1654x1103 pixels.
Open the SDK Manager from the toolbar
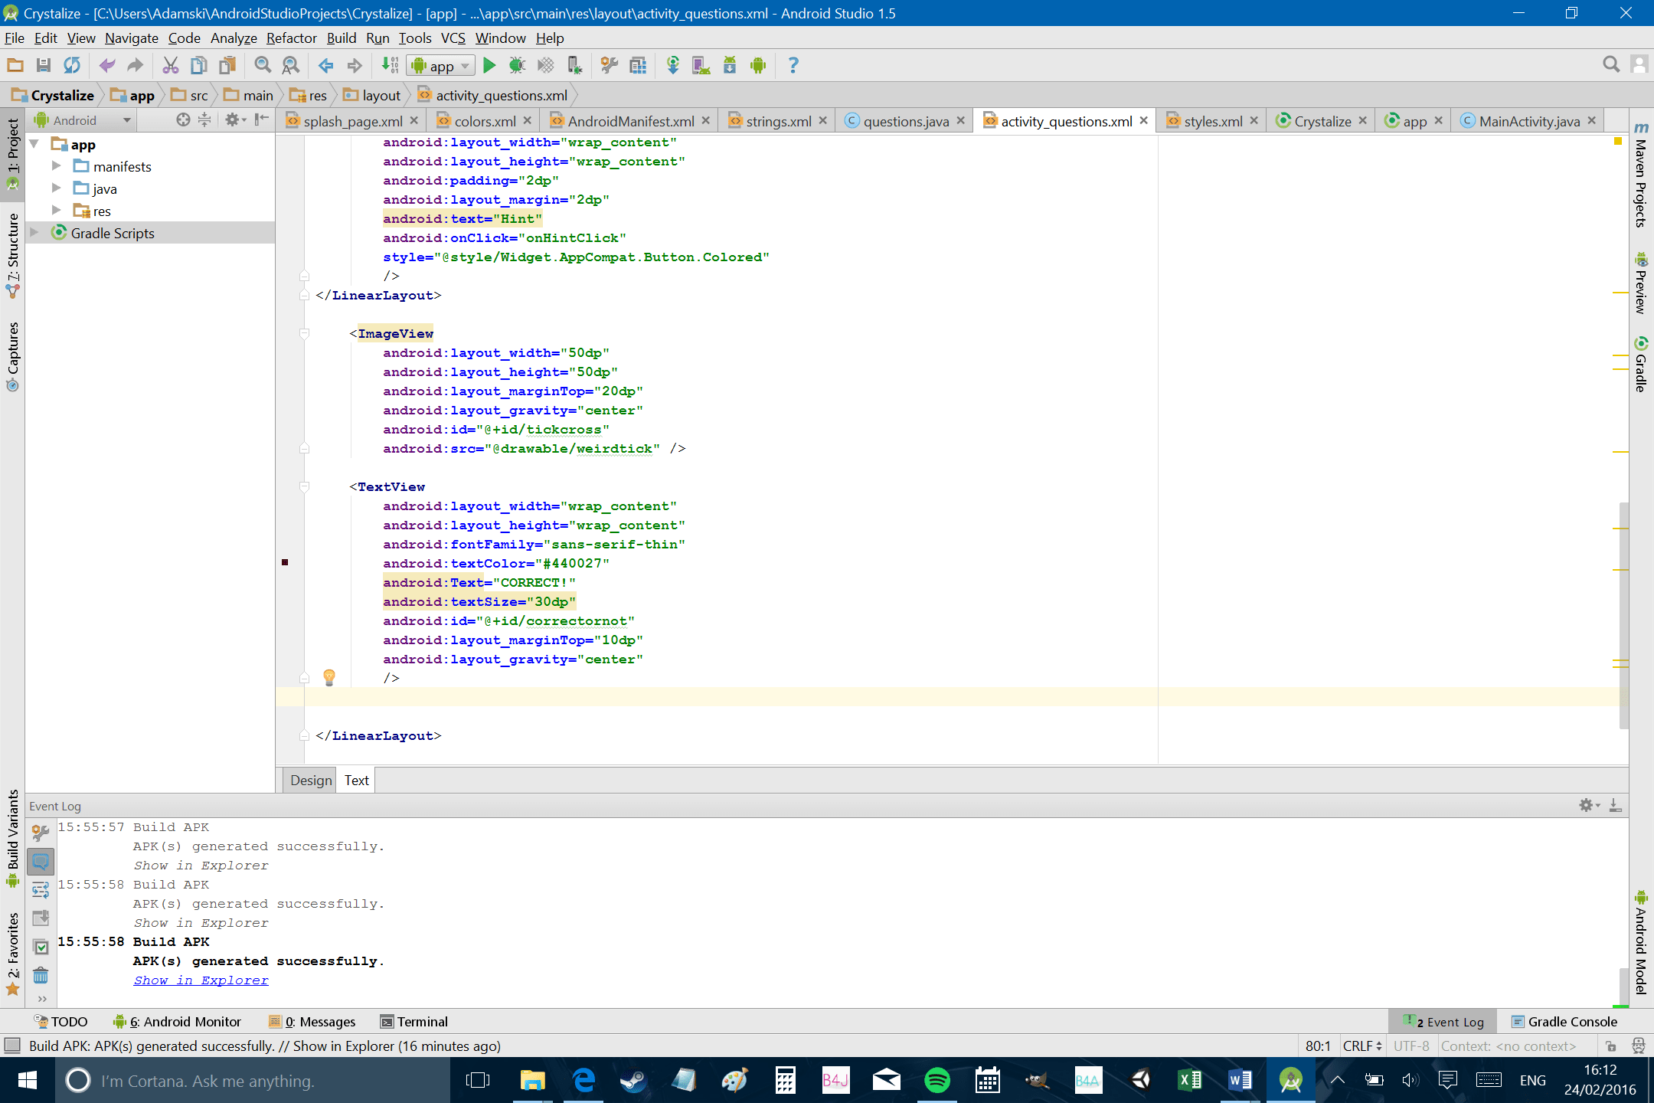[730, 65]
